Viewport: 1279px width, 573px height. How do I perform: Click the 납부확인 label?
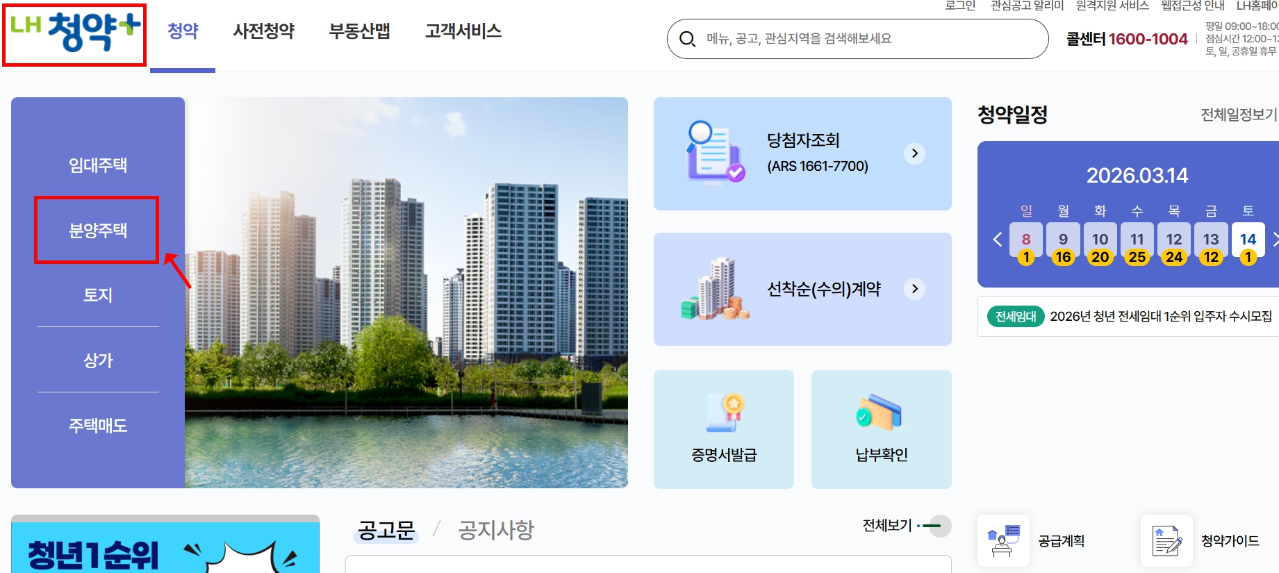pos(882,455)
